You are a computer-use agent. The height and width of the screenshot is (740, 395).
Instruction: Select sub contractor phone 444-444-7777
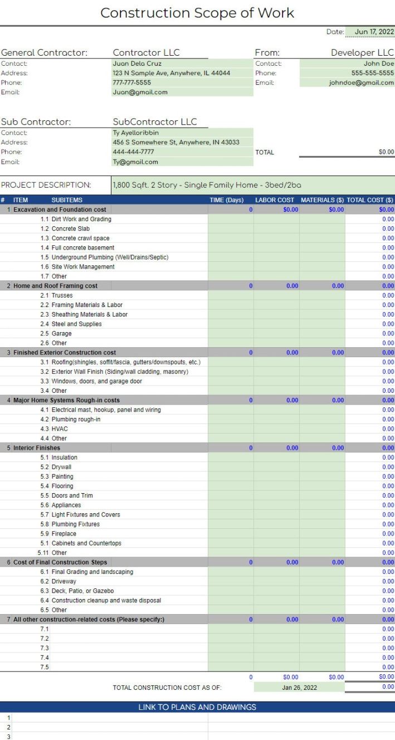click(x=133, y=152)
